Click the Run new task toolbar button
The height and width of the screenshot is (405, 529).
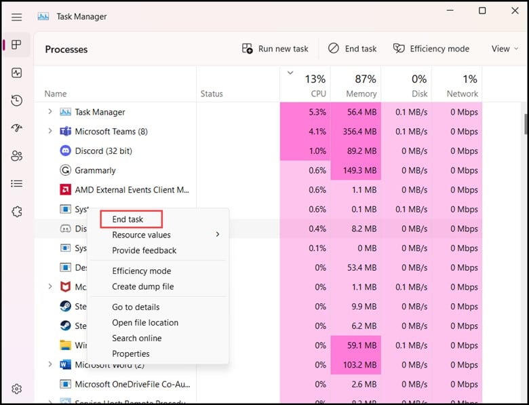click(x=275, y=49)
